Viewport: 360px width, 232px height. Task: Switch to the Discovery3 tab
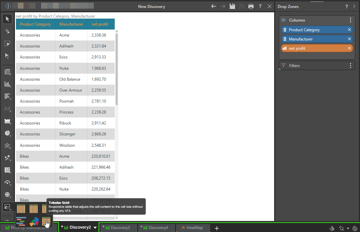[118, 228]
